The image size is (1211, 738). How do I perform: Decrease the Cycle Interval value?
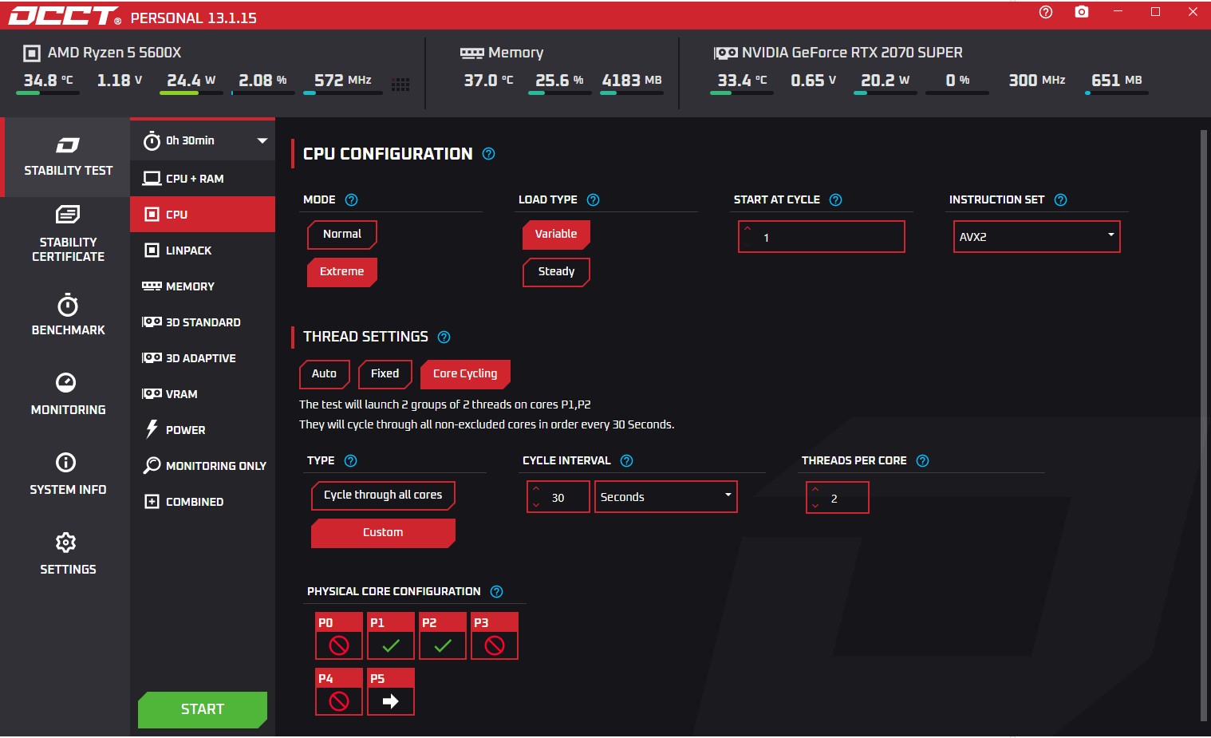tap(536, 505)
